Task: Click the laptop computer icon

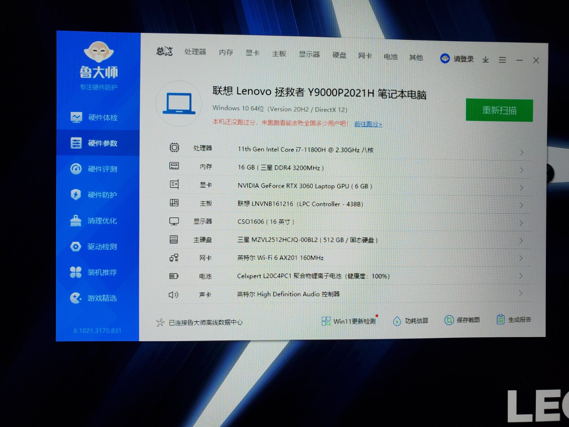Action: [179, 103]
